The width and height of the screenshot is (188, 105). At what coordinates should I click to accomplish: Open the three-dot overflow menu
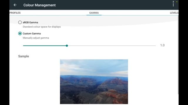[x=173, y=5]
